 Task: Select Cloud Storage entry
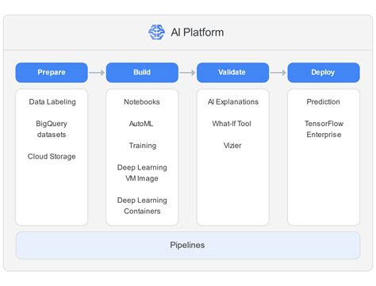click(x=52, y=156)
